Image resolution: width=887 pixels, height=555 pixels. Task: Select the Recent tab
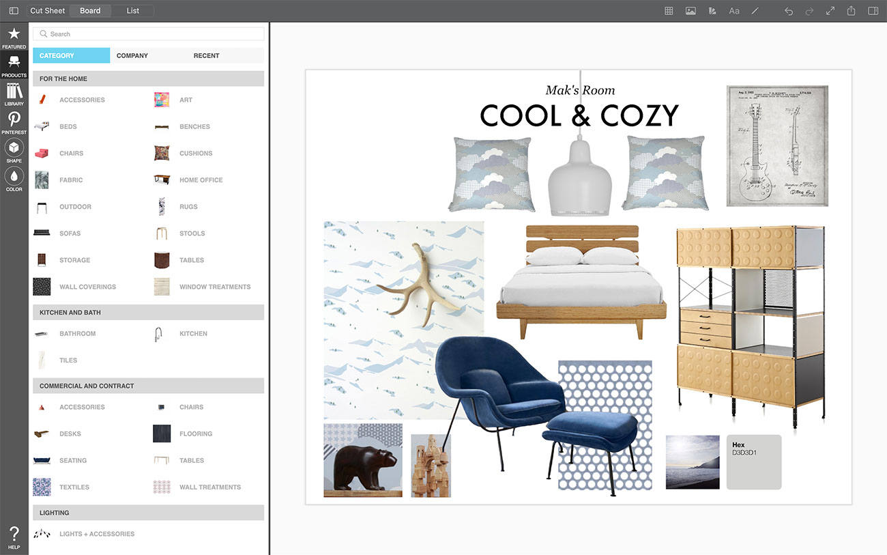tap(206, 56)
